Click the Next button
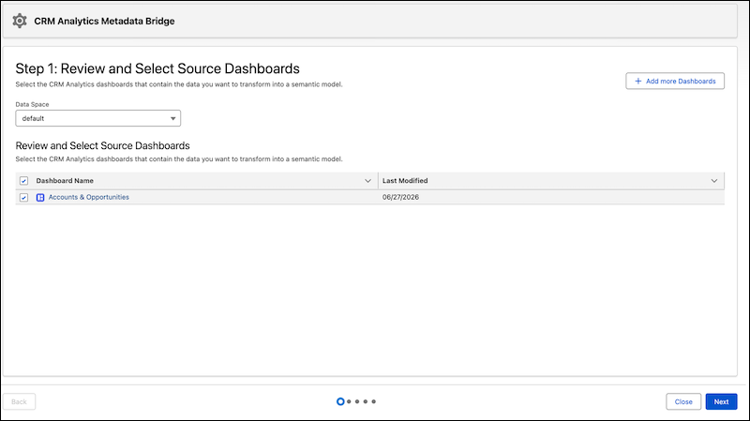The height and width of the screenshot is (421, 750). [x=721, y=402]
